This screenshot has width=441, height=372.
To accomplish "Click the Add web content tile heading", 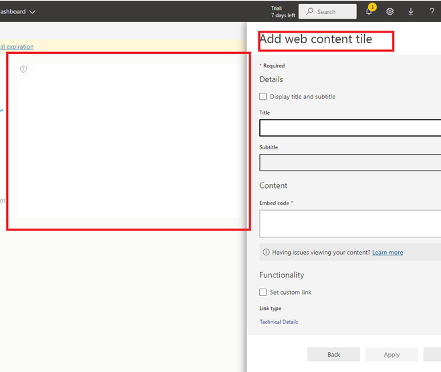I will coord(315,39).
